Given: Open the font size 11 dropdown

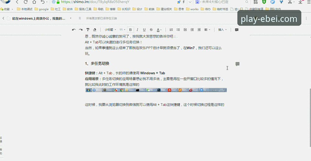Looking at the screenshot, I should point(122,30).
